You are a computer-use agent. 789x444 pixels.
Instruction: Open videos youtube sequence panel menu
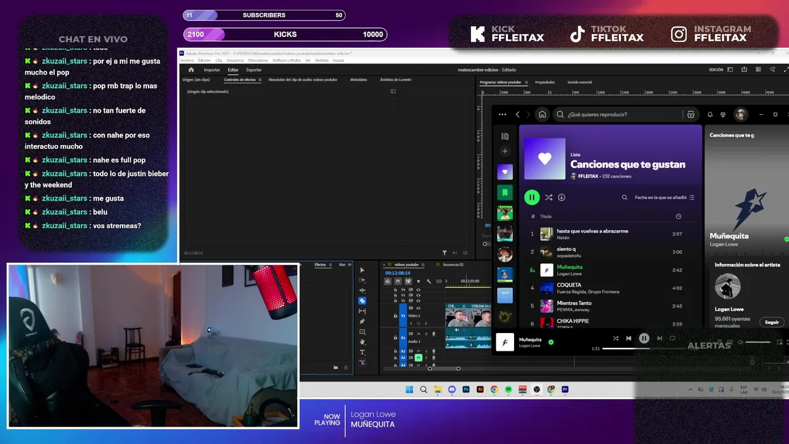pyautogui.click(x=423, y=265)
